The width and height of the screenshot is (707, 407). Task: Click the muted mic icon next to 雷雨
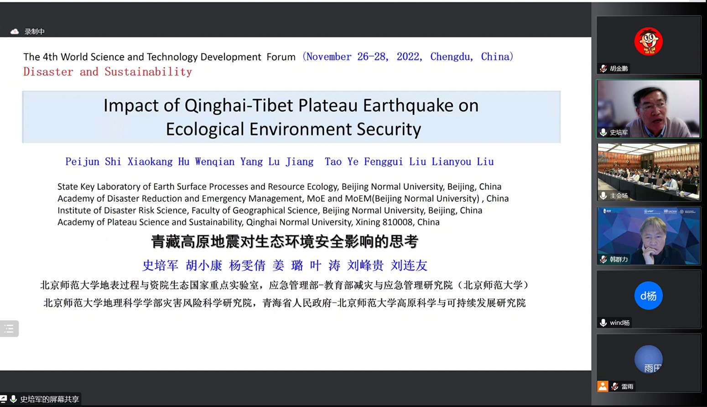[x=615, y=386]
